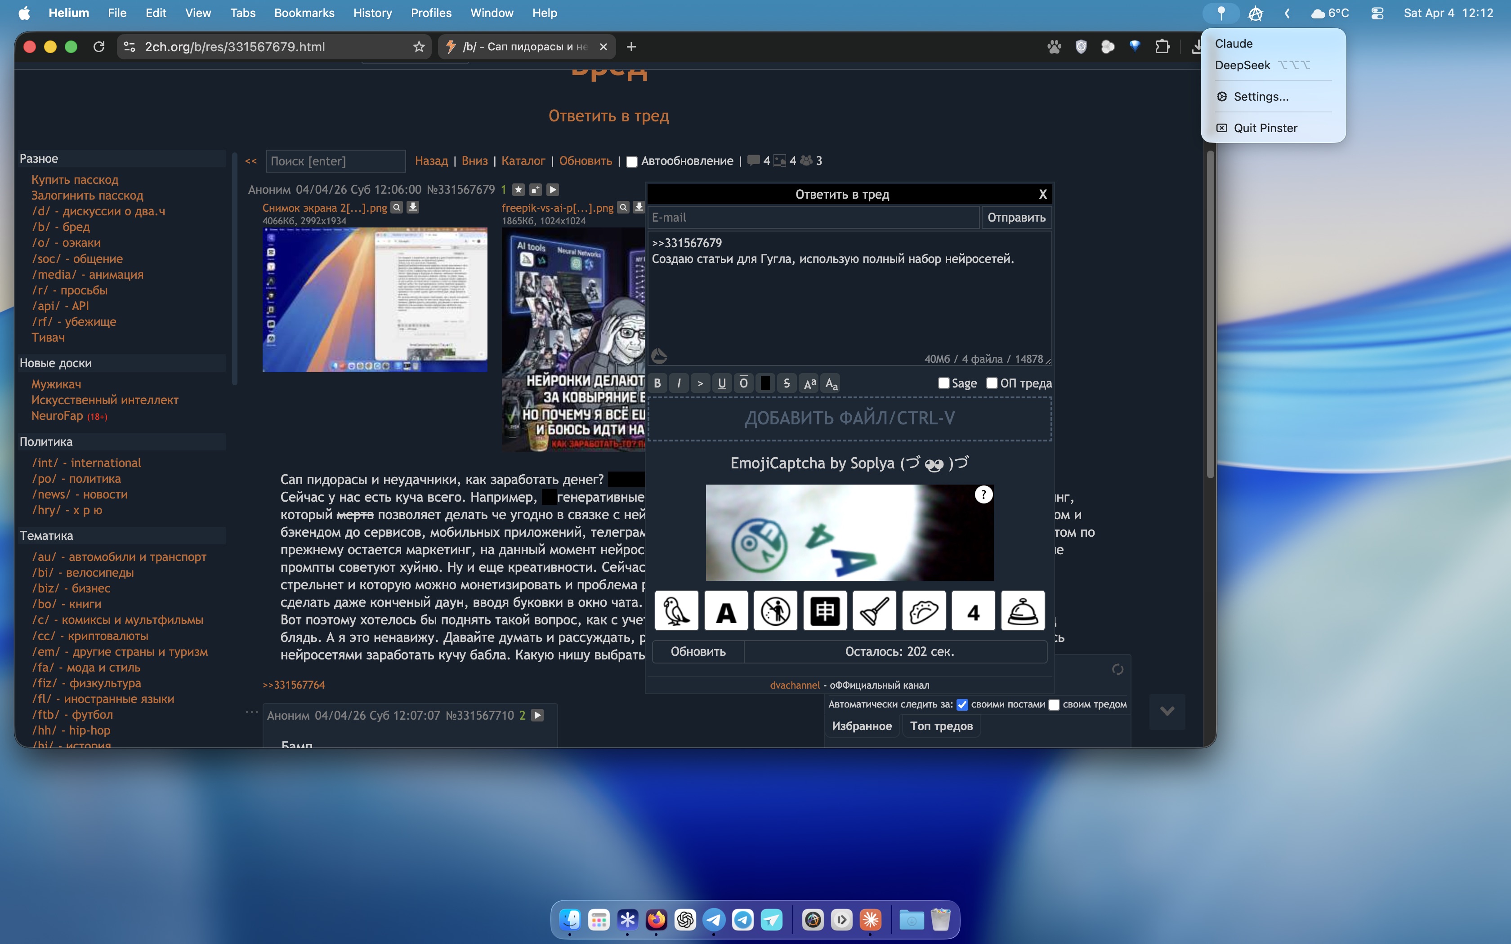The height and width of the screenshot is (944, 1511).
Task: Open the Топ тредов tab
Action: 941,726
